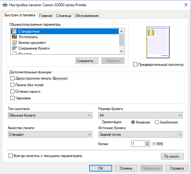Toggle Оттенки серого checkbox

click(13, 92)
